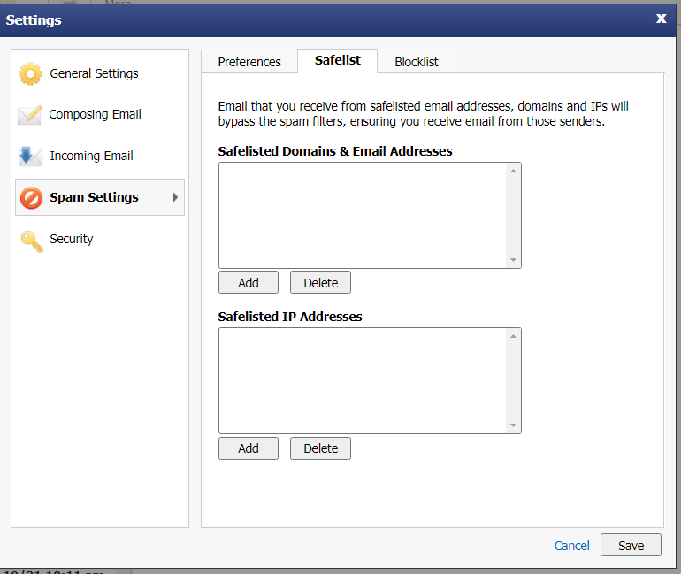Cancel the settings changes
Screen dimensions: 681x574
click(x=571, y=546)
